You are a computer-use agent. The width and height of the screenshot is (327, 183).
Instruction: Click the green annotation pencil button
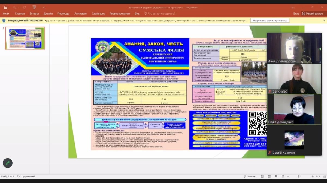[x=8, y=163]
